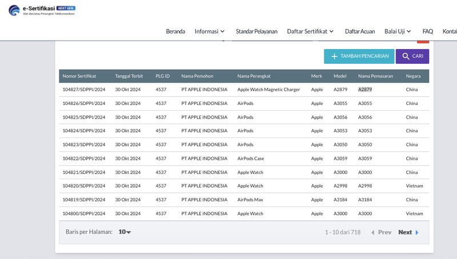Click the AirPods Case device name
457x259 pixels.
(251, 159)
